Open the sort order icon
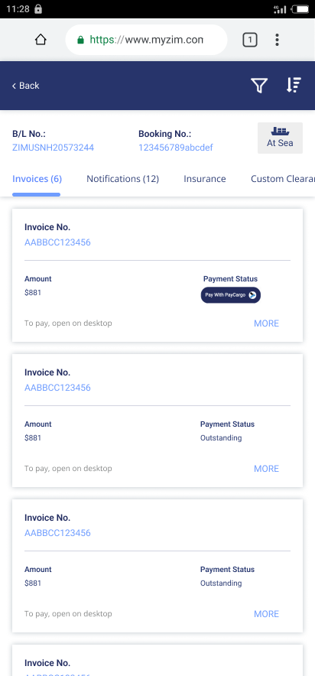315x676 pixels. [294, 86]
